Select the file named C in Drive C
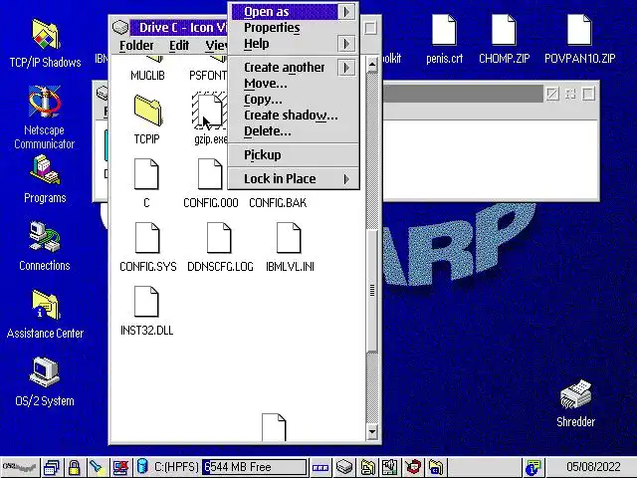Screen dimensions: 637x478 tap(146, 174)
